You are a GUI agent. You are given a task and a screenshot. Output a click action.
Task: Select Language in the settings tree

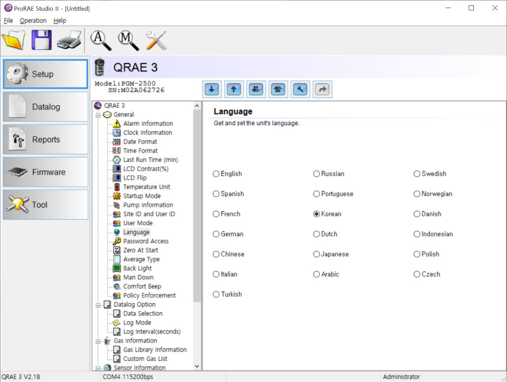pos(136,232)
